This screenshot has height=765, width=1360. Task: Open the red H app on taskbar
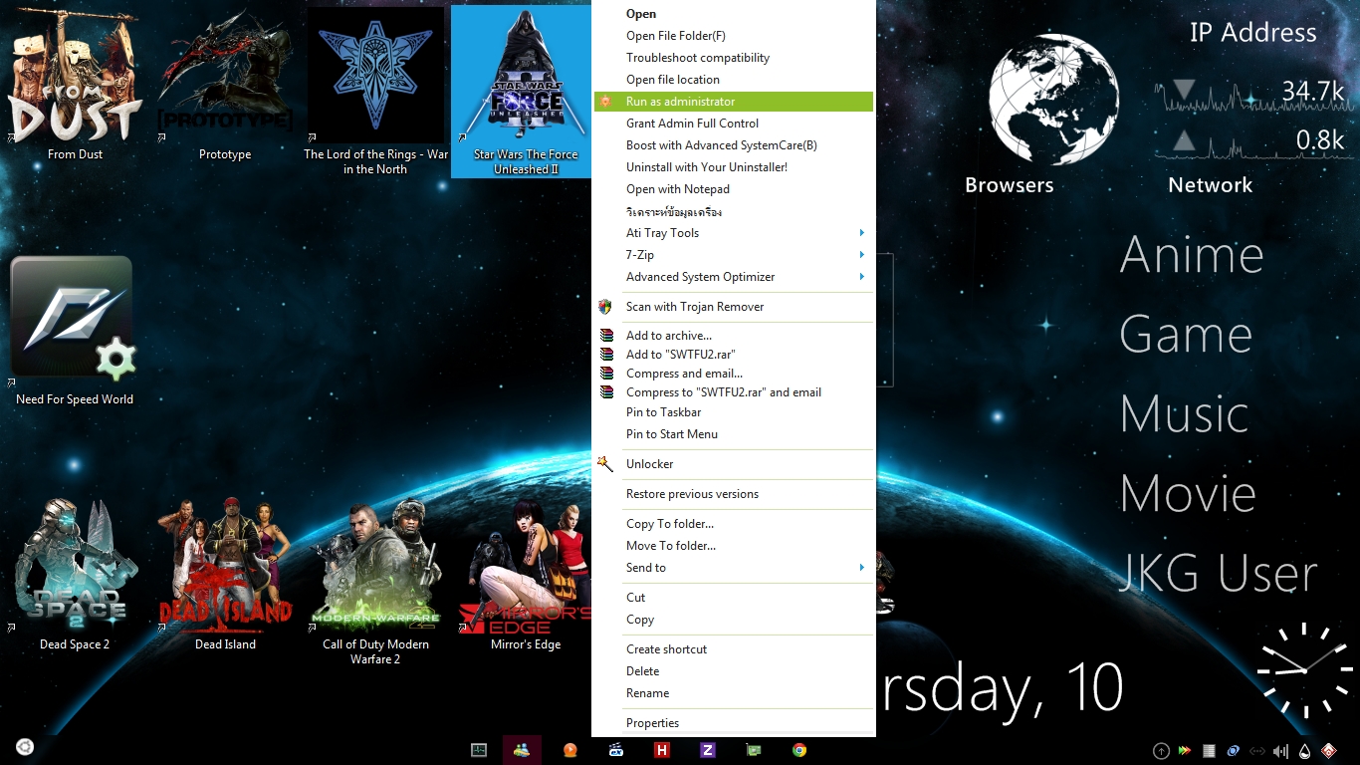[x=661, y=750]
